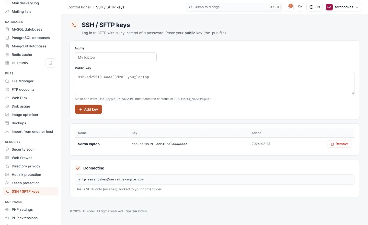Go to Backups
This screenshot has height=225, width=368.
pyautogui.click(x=30, y=123)
